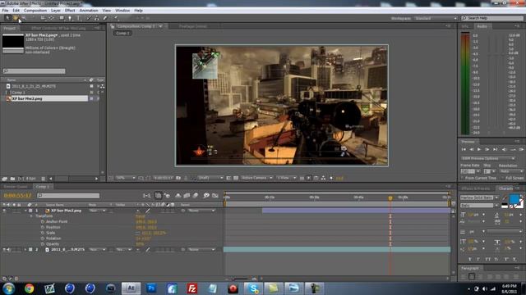Toggle Anchor Point stopwatch
The height and width of the screenshot is (295, 526).
43,221
